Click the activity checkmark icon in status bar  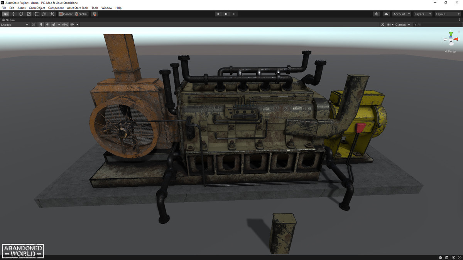tap(459, 257)
